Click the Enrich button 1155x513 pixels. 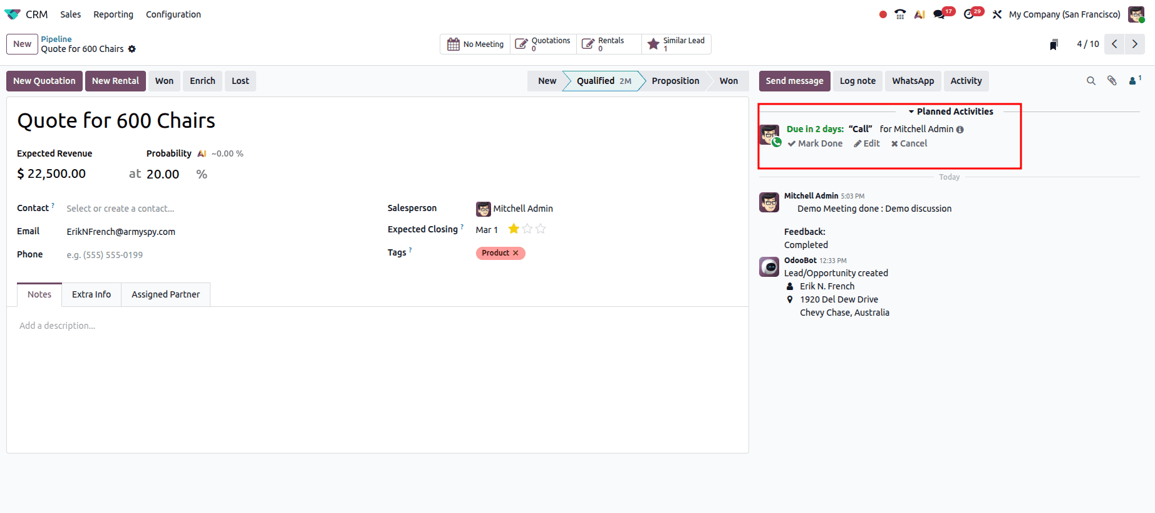[x=202, y=81]
